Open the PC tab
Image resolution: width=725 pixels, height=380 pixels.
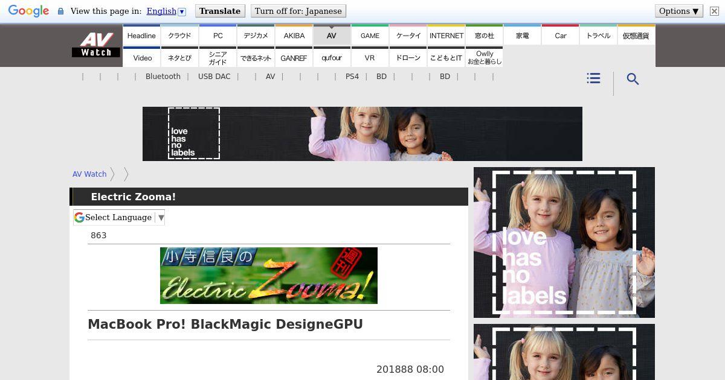(x=217, y=35)
